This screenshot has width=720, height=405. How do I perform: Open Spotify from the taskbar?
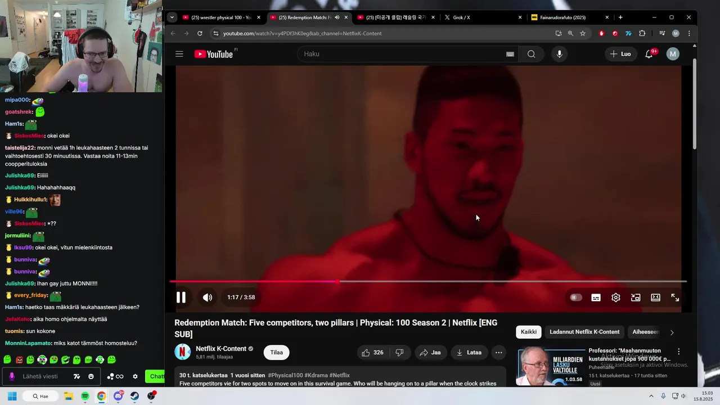85,396
